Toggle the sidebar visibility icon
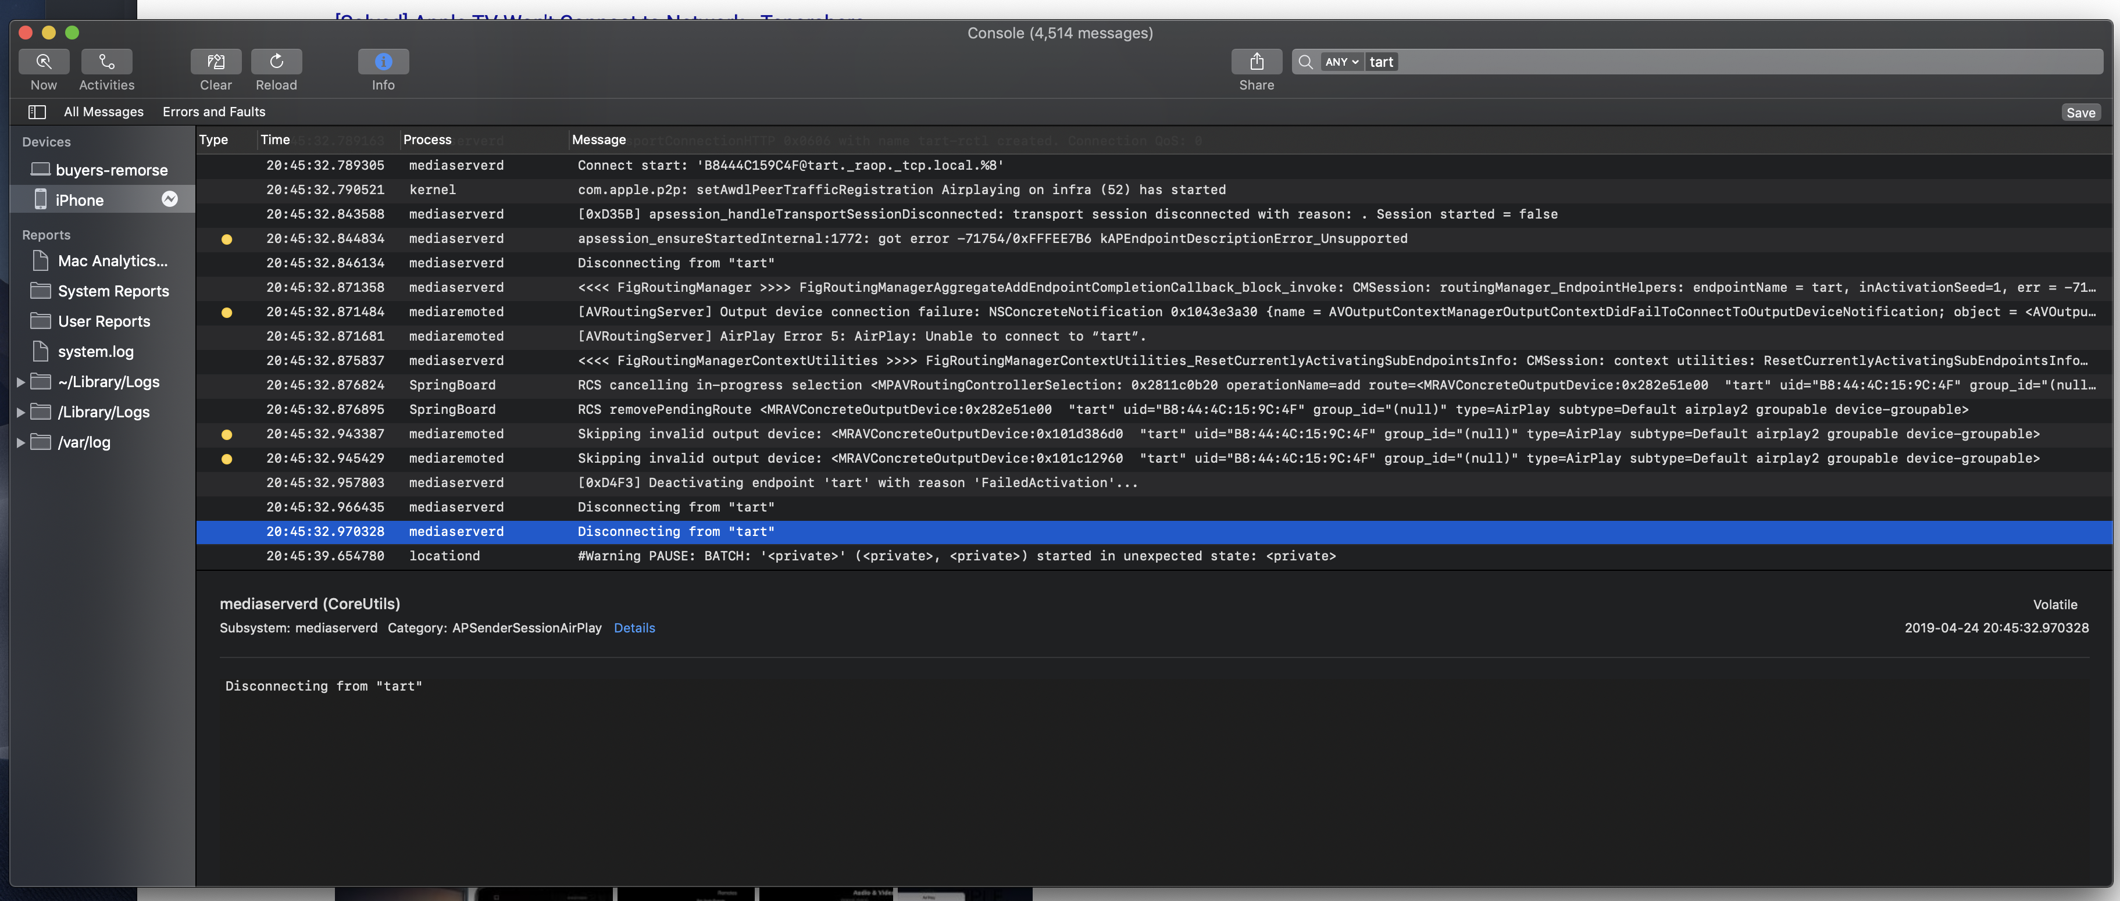The image size is (2120, 901). coord(37,112)
